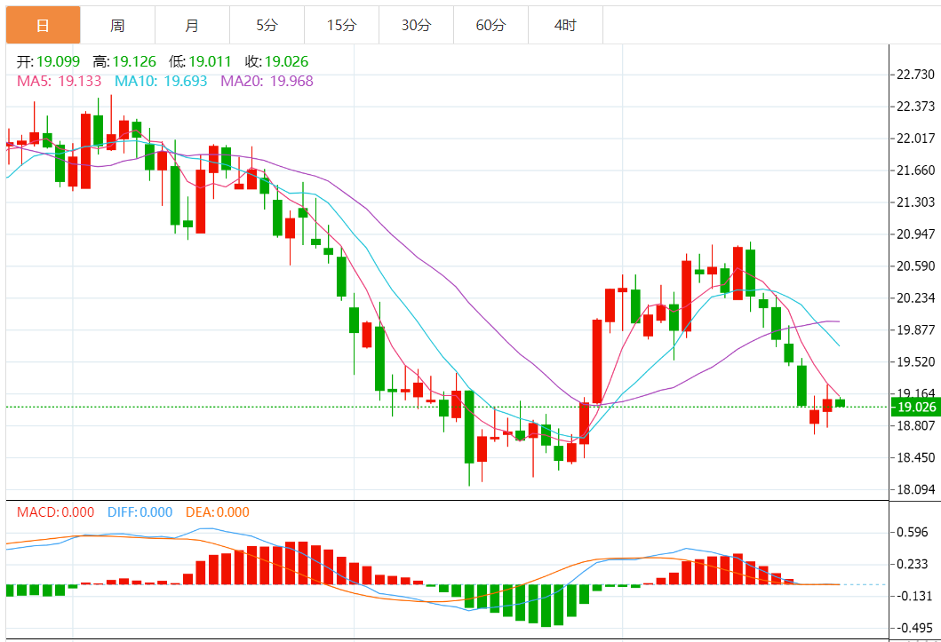Viewport: 941px width, 642px height.
Task: Click the 22.730 price axis label
Action: pos(915,75)
